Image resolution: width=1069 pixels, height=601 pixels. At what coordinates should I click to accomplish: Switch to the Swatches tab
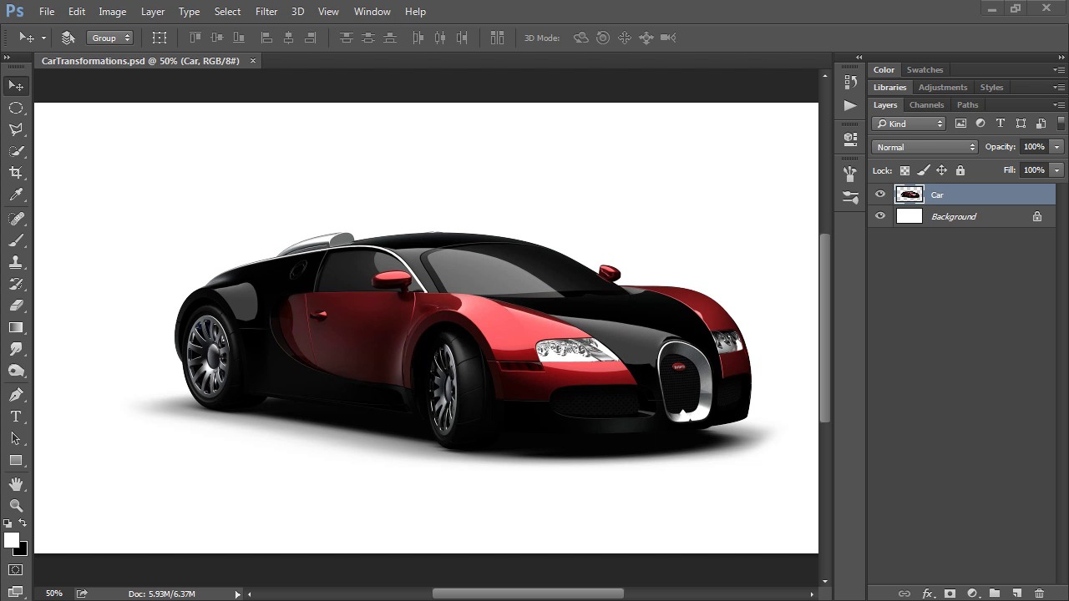pos(925,70)
